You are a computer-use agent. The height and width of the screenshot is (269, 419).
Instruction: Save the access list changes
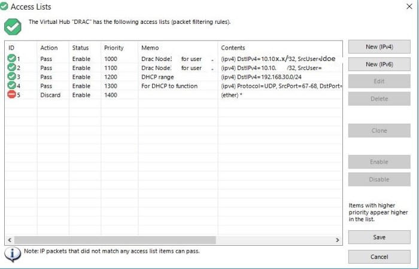379,237
